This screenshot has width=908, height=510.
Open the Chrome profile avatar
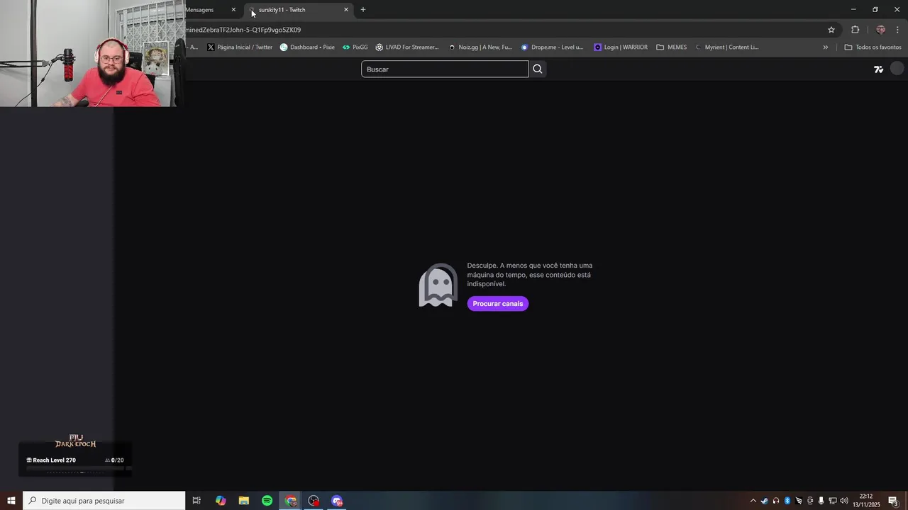coord(880,30)
